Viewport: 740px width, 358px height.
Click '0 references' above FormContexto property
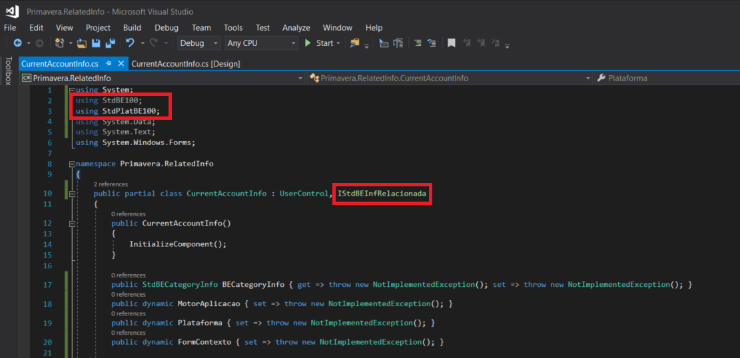tap(129, 333)
